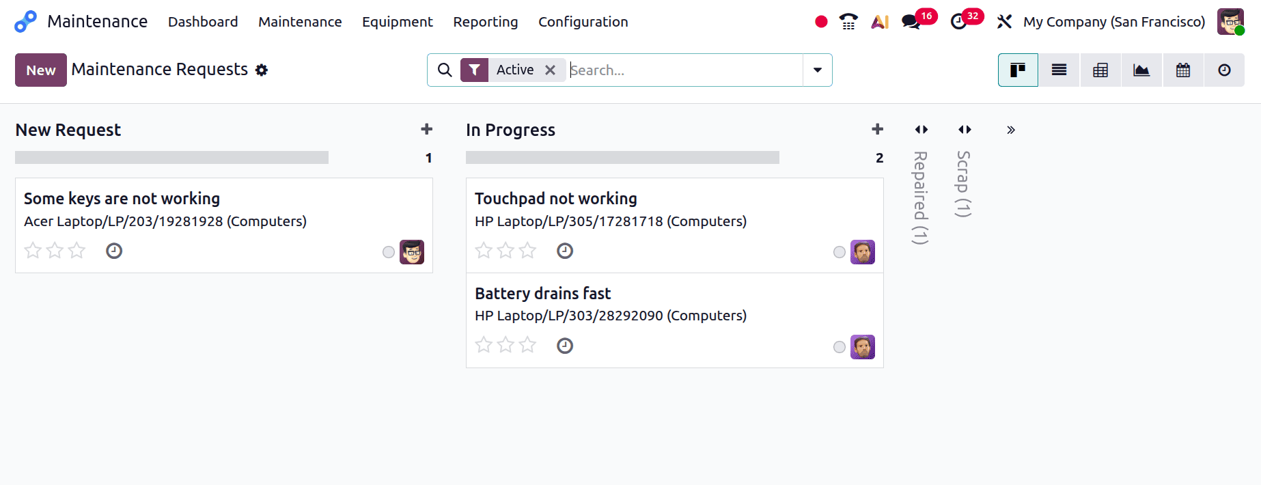Image resolution: width=1261 pixels, height=485 pixels.
Task: Focus the Search input field
Action: click(684, 70)
